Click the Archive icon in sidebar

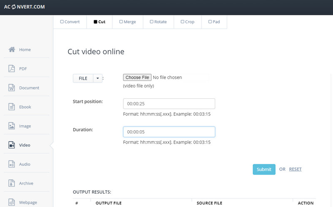point(12,183)
